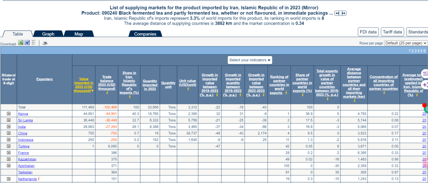This screenshot has width=428, height=183.
Task: Switch to the Table tab
Action: click(18, 34)
